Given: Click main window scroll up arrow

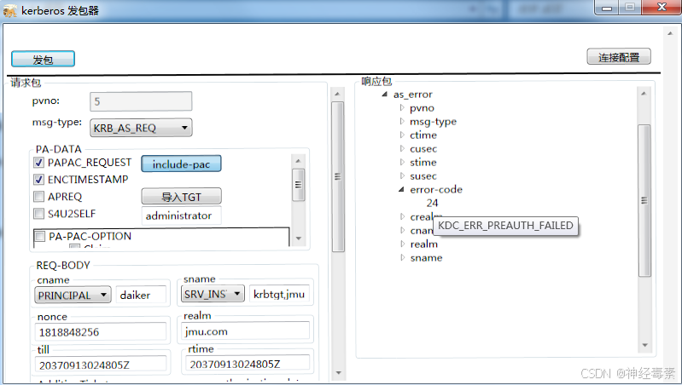Looking at the screenshot, I should point(670,33).
